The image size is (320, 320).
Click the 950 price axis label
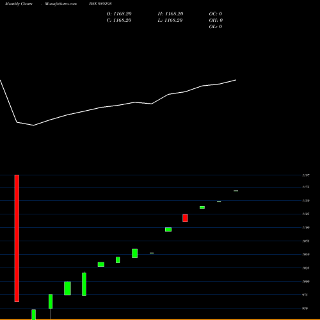click(x=305, y=308)
